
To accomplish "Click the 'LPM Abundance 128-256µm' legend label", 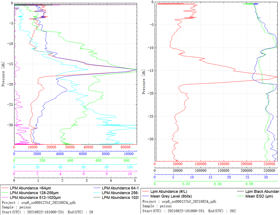I will [34, 193].
